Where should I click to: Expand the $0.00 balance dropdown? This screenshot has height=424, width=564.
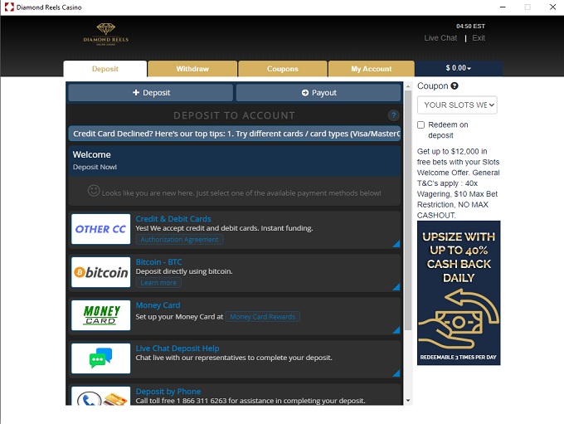(x=459, y=69)
